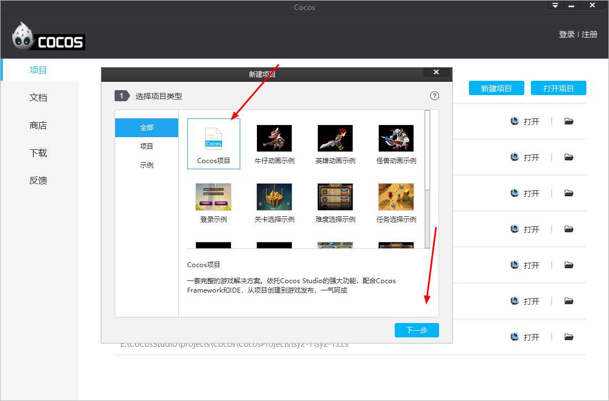Screen dimensions: 609x401
Task: Open folder for seventh project row
Action: click(569, 337)
